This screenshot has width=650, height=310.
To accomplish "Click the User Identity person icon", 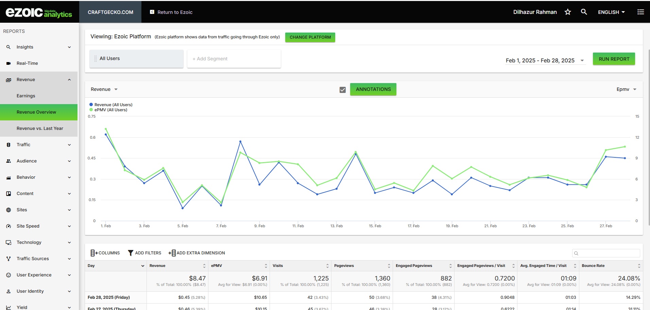I will point(8,291).
